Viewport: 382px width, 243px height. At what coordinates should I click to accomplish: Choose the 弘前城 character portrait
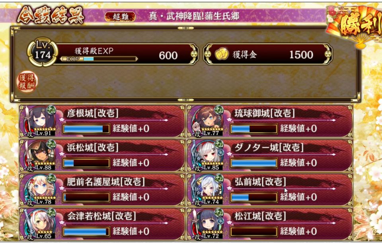tap(207, 190)
